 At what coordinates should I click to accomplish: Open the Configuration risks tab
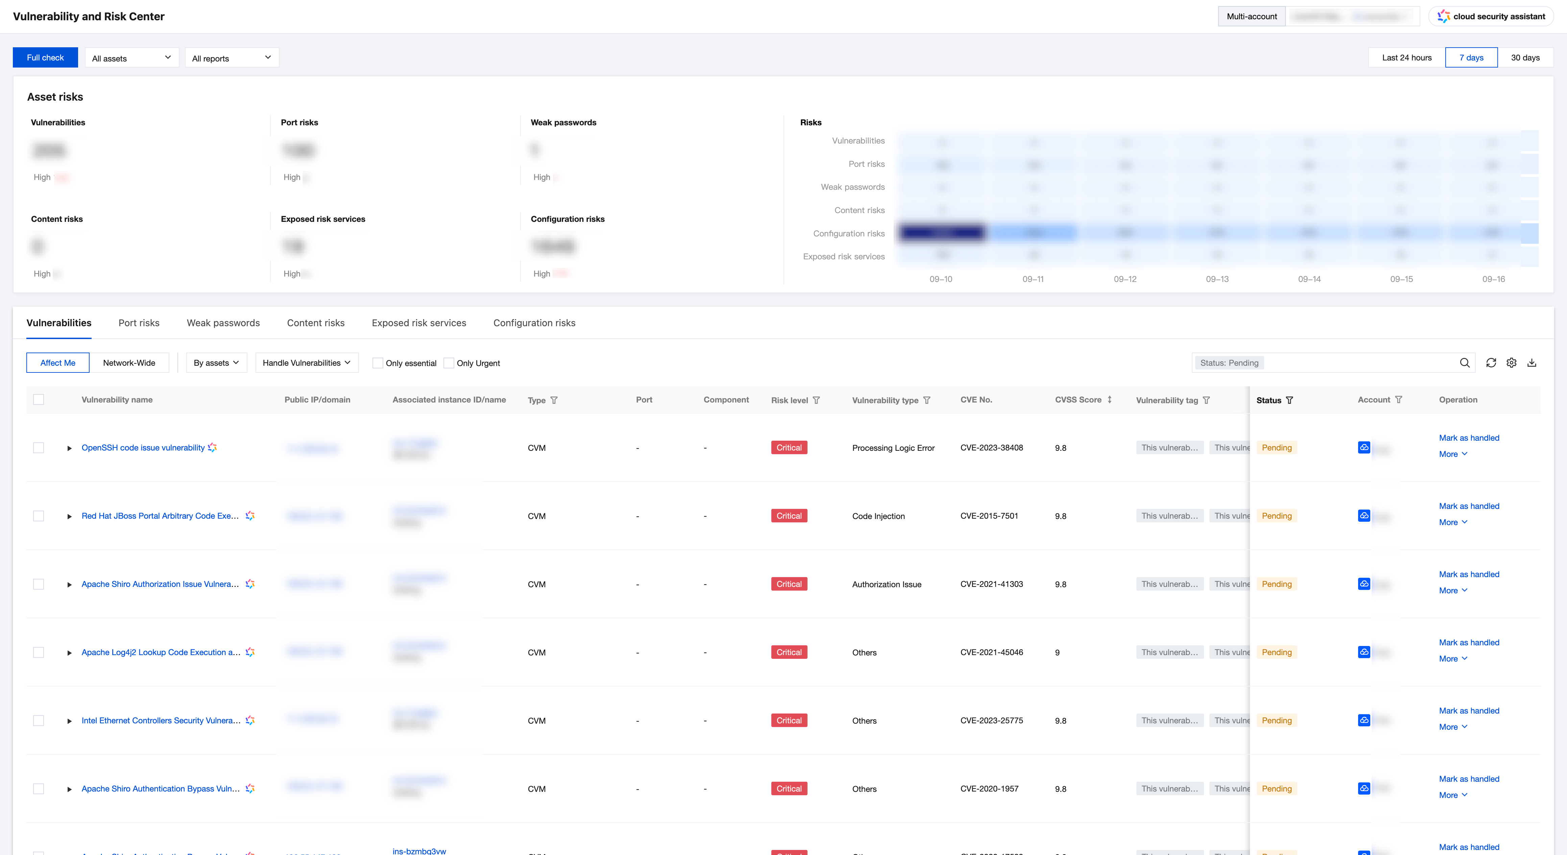[x=534, y=323]
